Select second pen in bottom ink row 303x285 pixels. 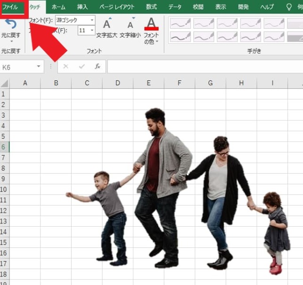point(204,37)
